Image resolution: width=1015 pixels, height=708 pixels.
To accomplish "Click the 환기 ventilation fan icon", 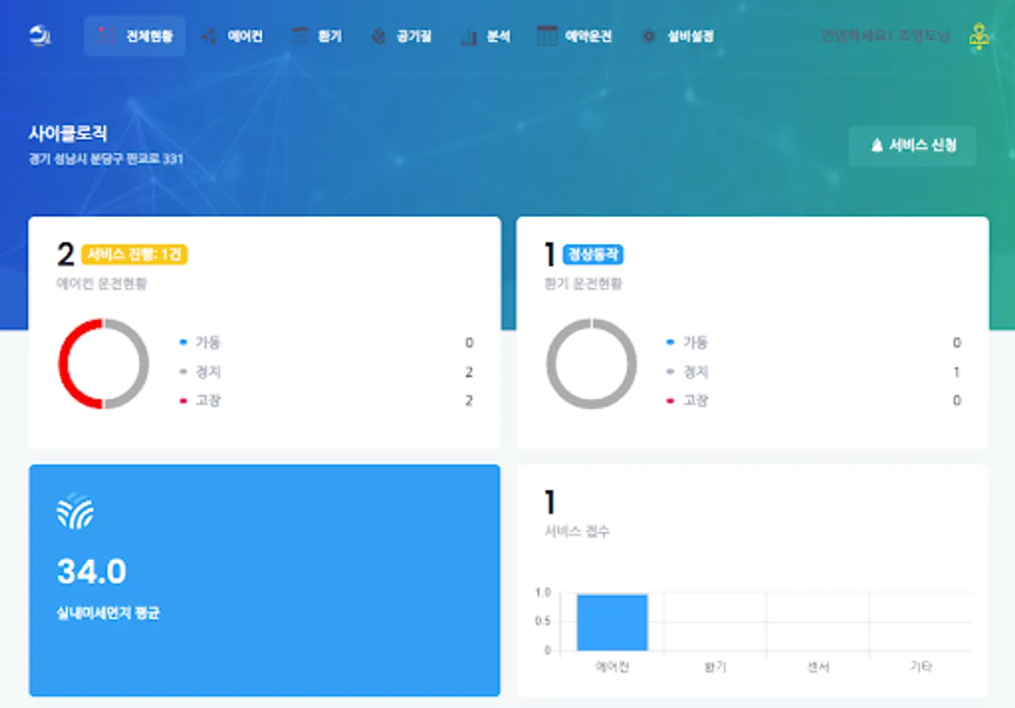I will [x=297, y=35].
